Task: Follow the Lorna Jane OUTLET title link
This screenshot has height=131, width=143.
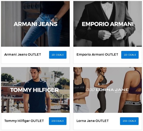Action: (92, 121)
